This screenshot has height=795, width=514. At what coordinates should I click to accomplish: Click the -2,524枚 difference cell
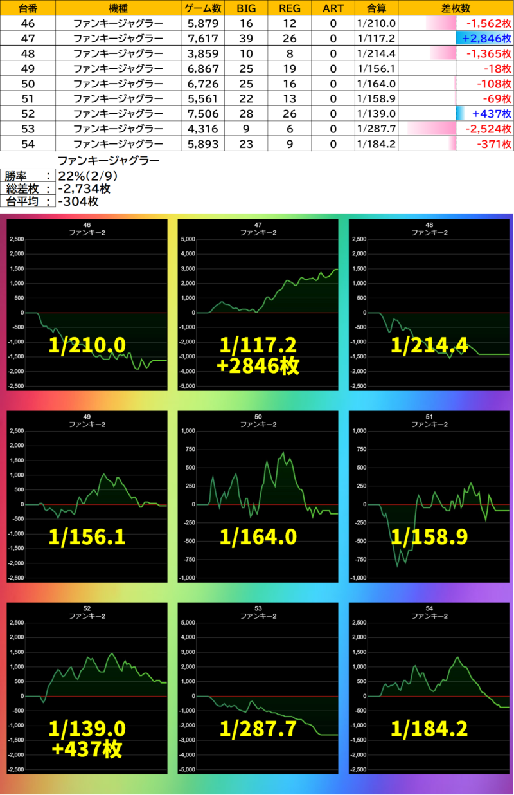pos(456,129)
